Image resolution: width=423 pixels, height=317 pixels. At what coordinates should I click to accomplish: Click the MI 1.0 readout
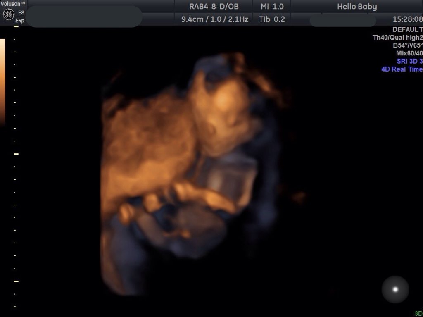272,7
